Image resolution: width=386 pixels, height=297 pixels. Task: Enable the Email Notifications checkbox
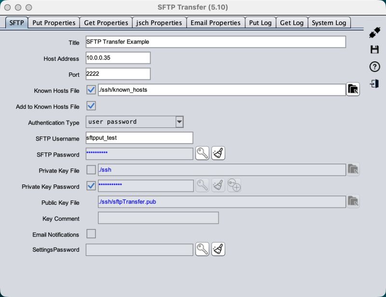91,234
